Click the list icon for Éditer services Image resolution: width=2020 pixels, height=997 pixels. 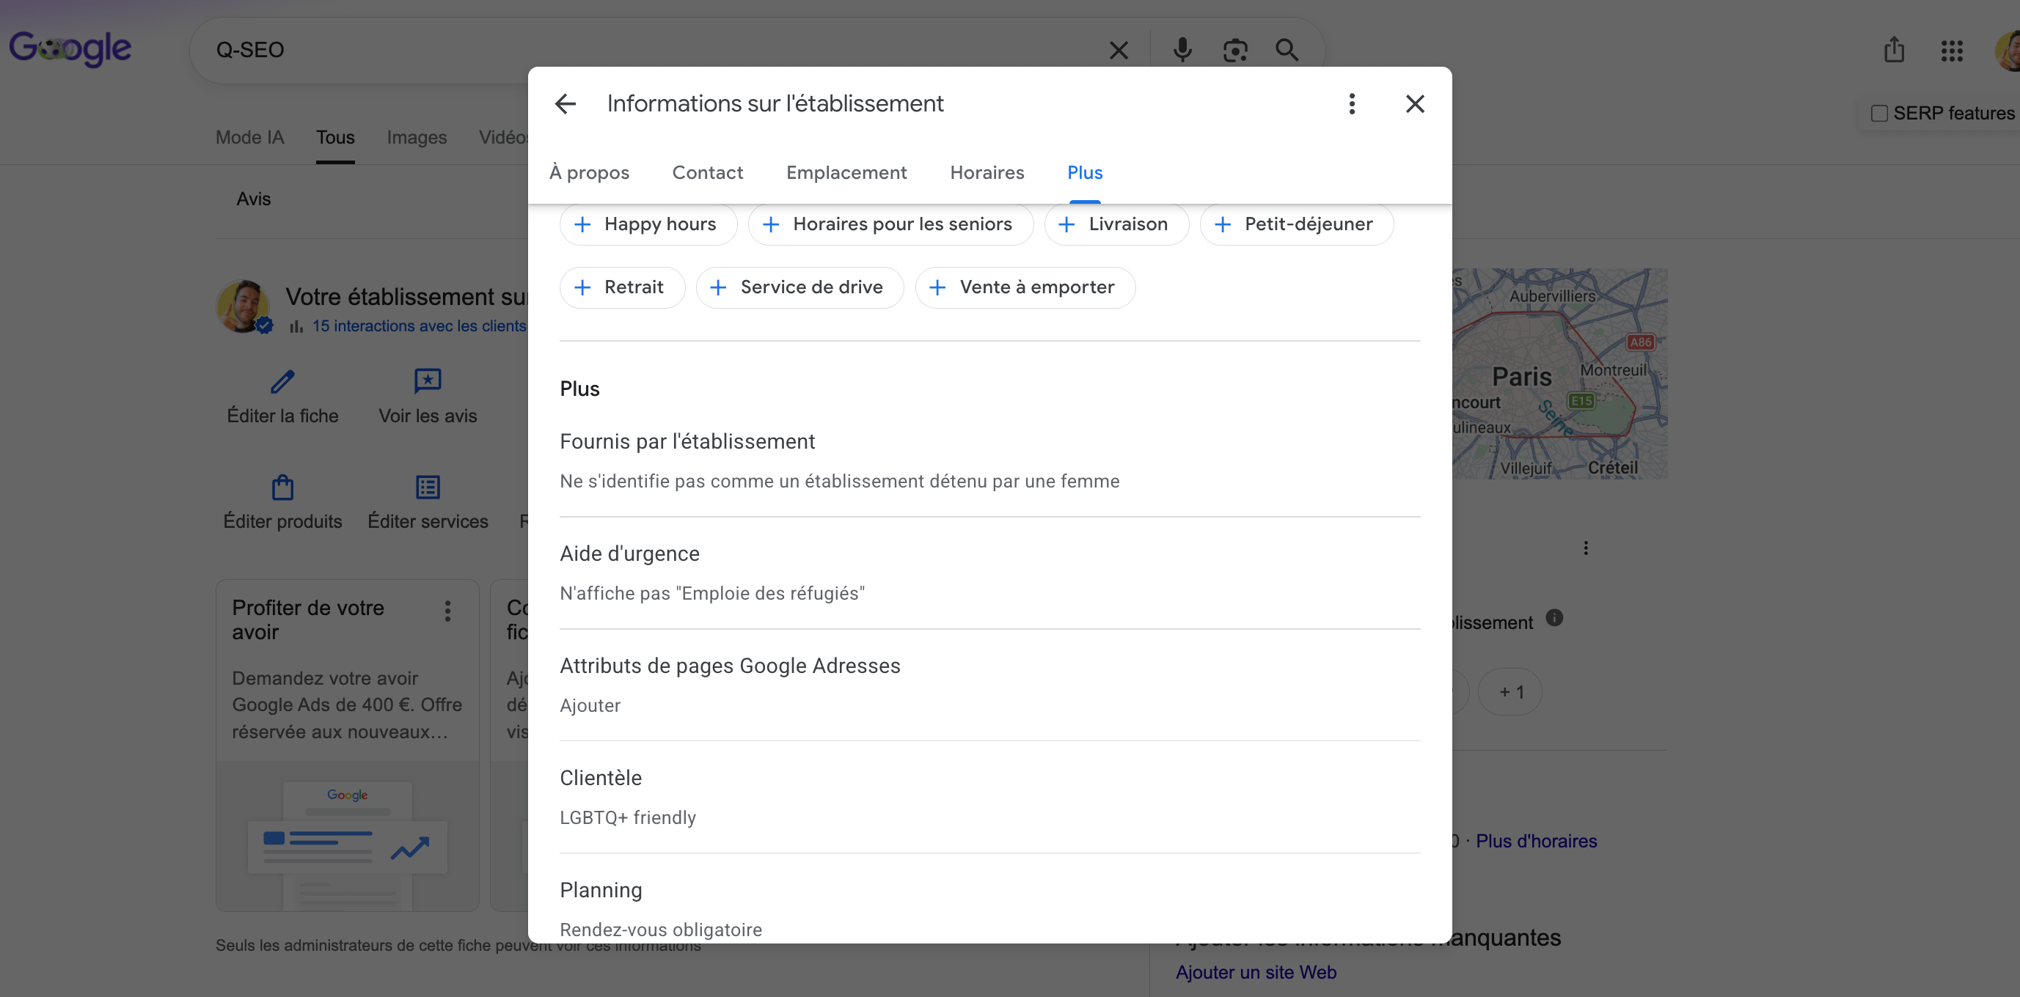pyautogui.click(x=428, y=488)
